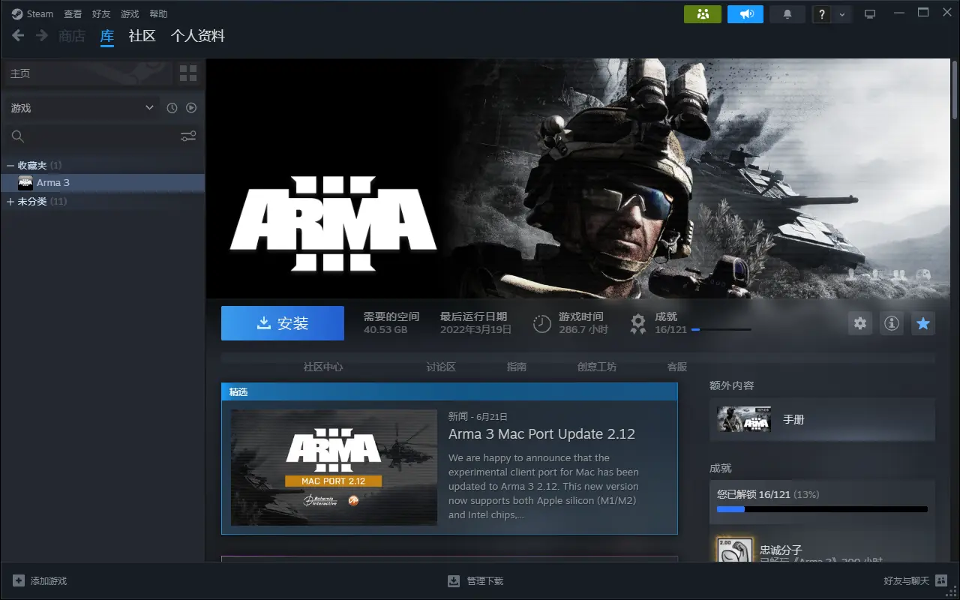Open the 个人资料 tab
The image size is (960, 600).
point(198,36)
